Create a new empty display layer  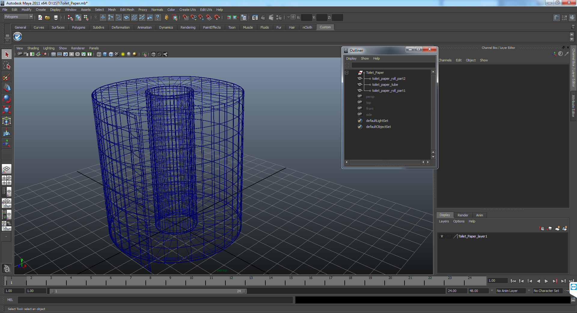pos(557,228)
